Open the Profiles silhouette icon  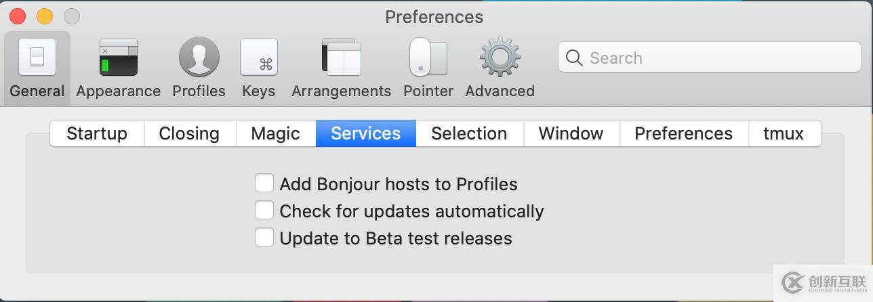(x=199, y=58)
